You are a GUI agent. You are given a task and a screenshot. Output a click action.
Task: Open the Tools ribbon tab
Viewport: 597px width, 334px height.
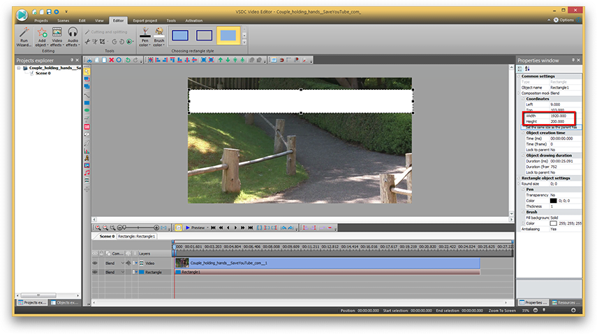coord(171,20)
